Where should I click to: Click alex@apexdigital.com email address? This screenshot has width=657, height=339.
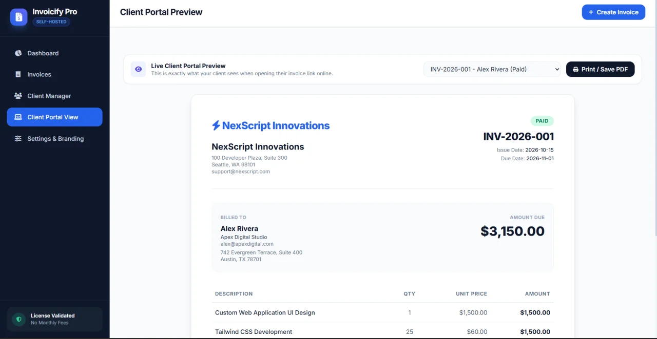(x=247, y=244)
